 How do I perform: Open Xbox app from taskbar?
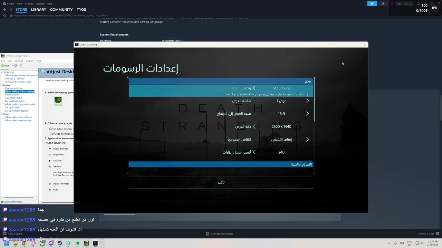(42, 243)
